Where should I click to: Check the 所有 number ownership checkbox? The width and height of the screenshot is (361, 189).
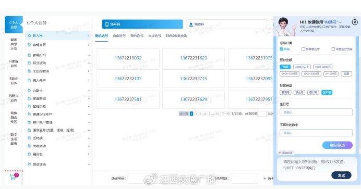[x=281, y=49]
